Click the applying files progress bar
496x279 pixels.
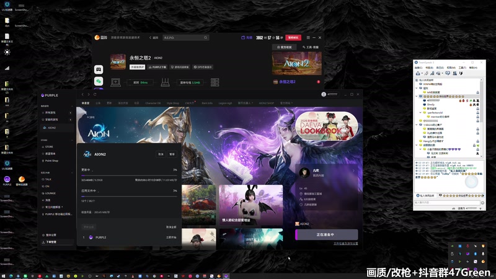(129, 197)
